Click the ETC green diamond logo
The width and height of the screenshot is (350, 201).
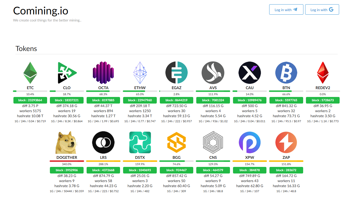(30, 73)
